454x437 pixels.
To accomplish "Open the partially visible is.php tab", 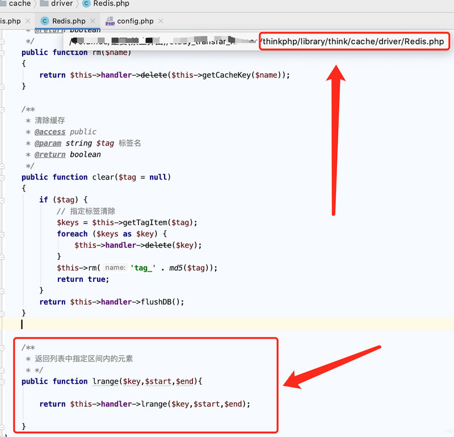I will 10,21.
